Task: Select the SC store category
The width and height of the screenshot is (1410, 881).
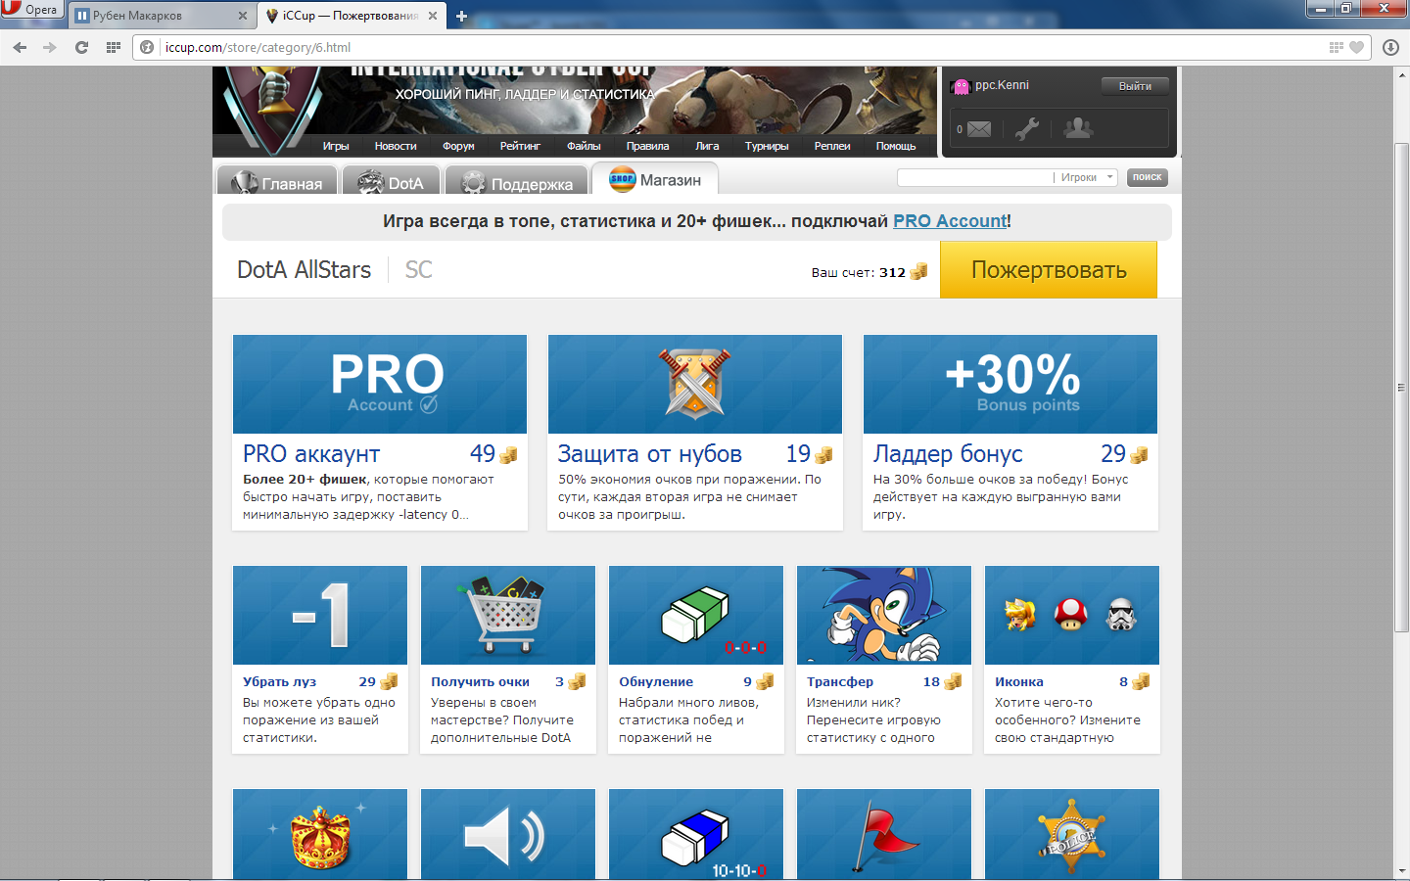Action: 418,270
